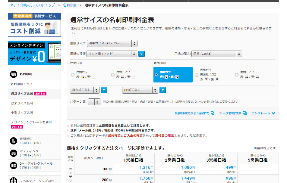The width and height of the screenshot is (287, 183).
Task: Click the DM・ダイレクトメール sidebar icon
Action: pos(14,166)
